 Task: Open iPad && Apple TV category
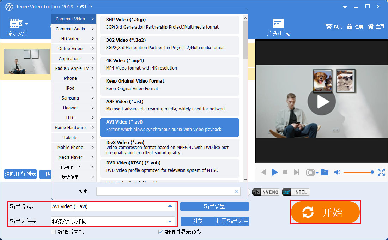(74, 68)
